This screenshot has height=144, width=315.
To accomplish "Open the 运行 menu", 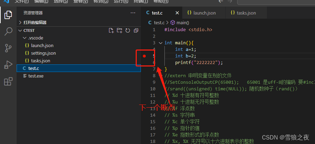I will pos(121,1).
